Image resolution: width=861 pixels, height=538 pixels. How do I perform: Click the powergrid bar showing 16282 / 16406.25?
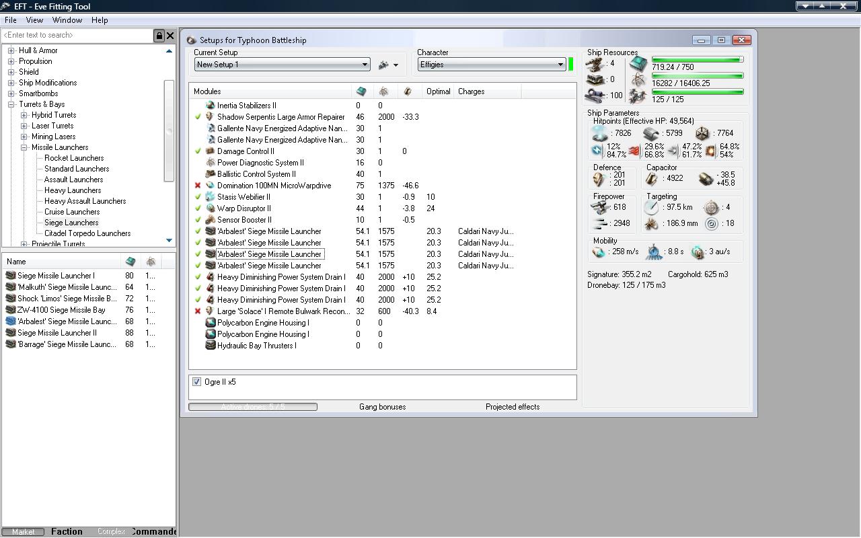click(x=698, y=76)
